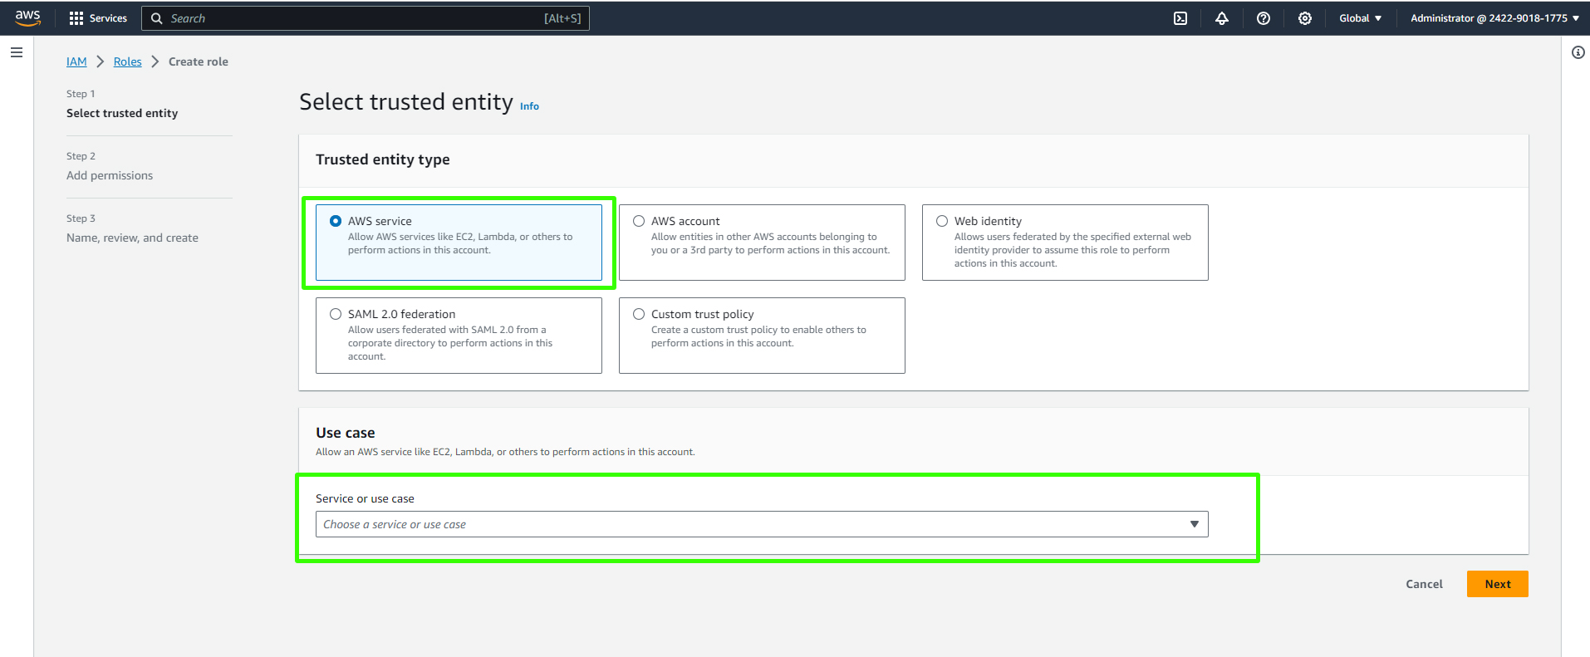Screen dimensions: 1590x657
Task: Open the Info link beside the heading
Action: pyautogui.click(x=529, y=106)
